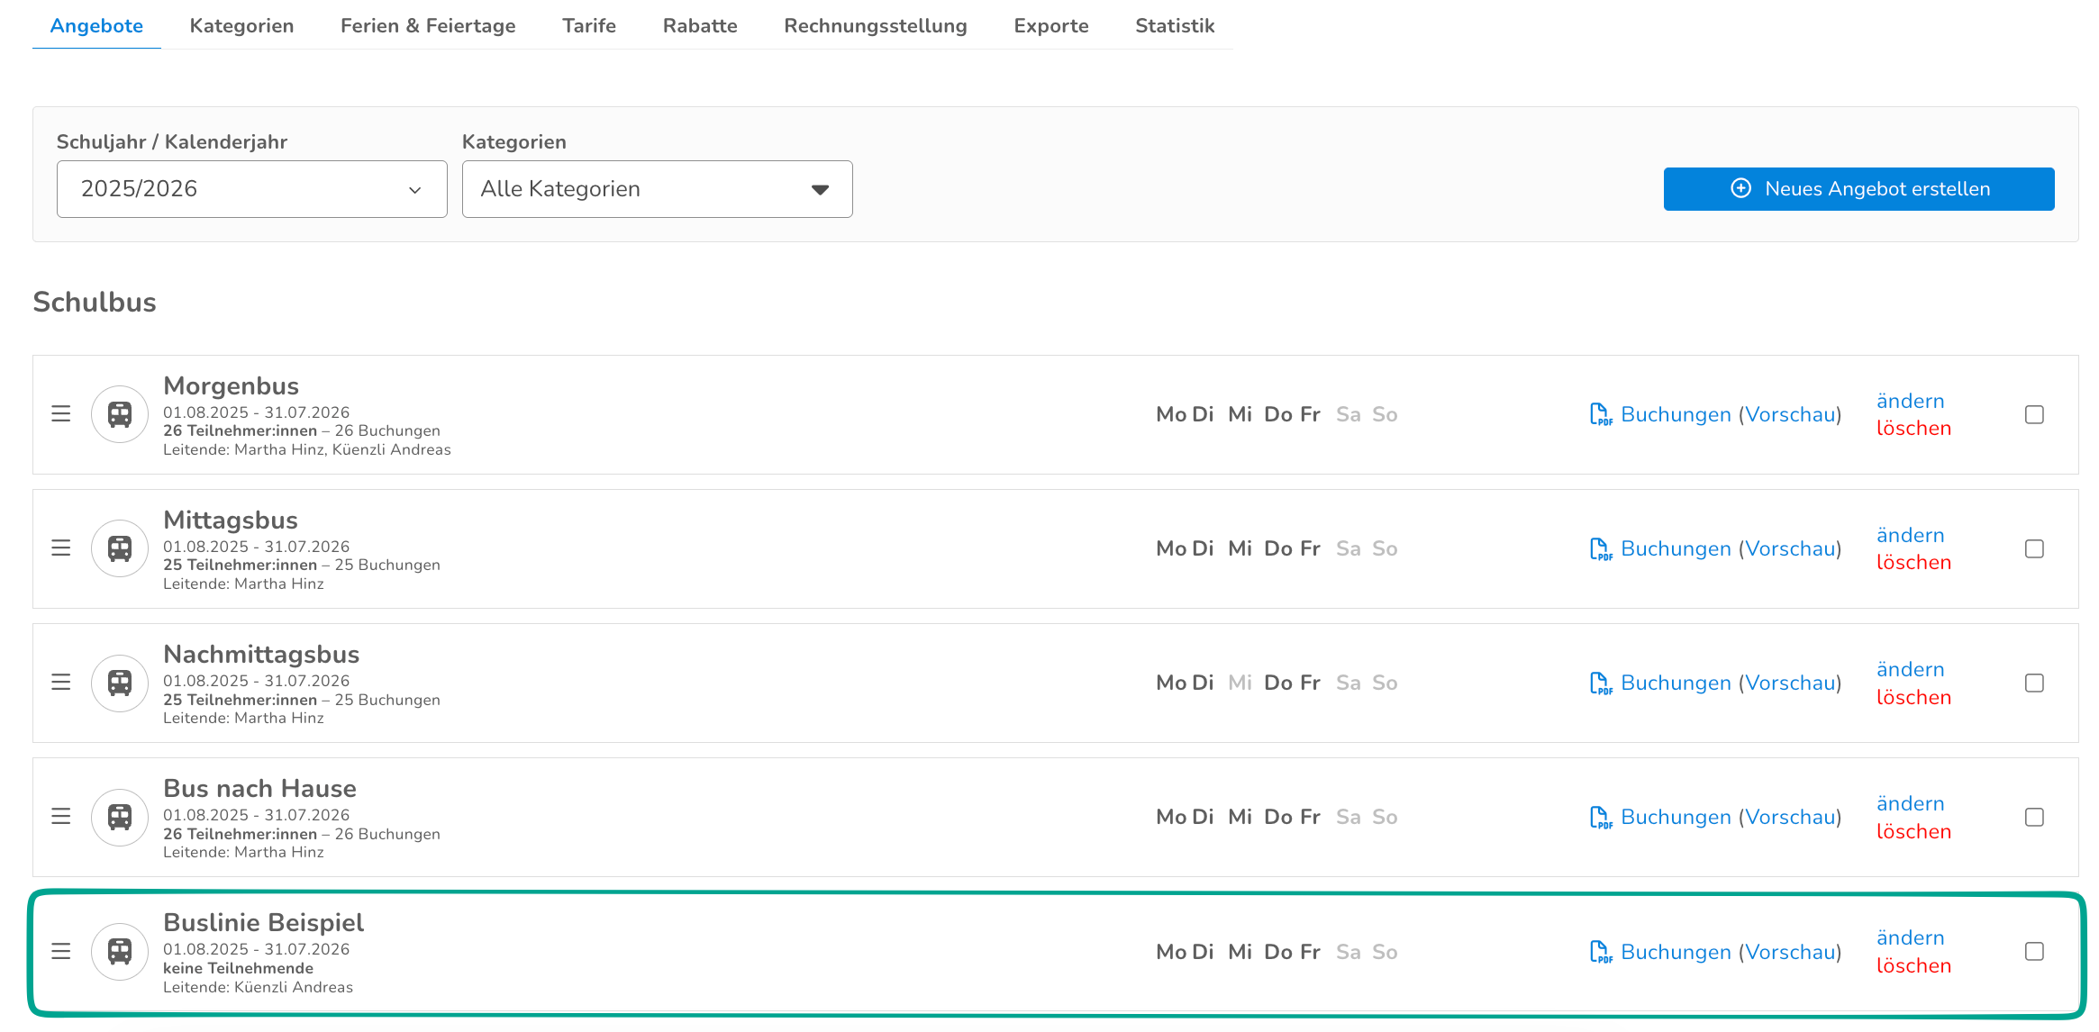Screen dimensions: 2099x1032
Task: Click the PDF icon in the Buslinie Beispiel row
Action: click(x=1600, y=953)
